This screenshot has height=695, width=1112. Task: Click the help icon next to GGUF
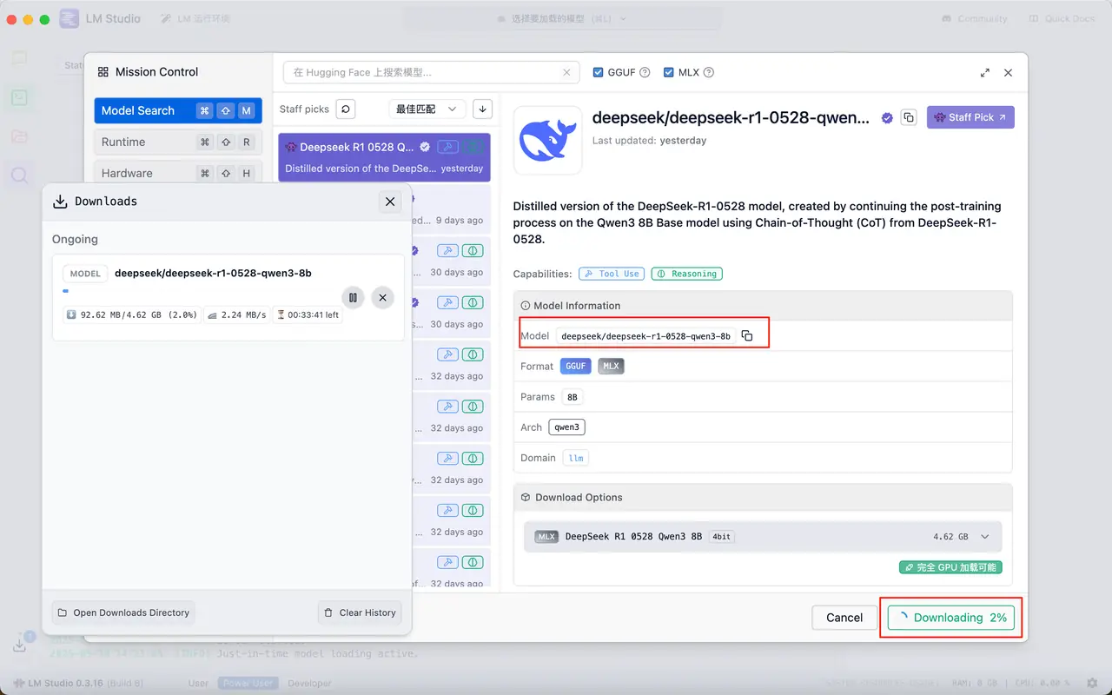[x=645, y=73]
